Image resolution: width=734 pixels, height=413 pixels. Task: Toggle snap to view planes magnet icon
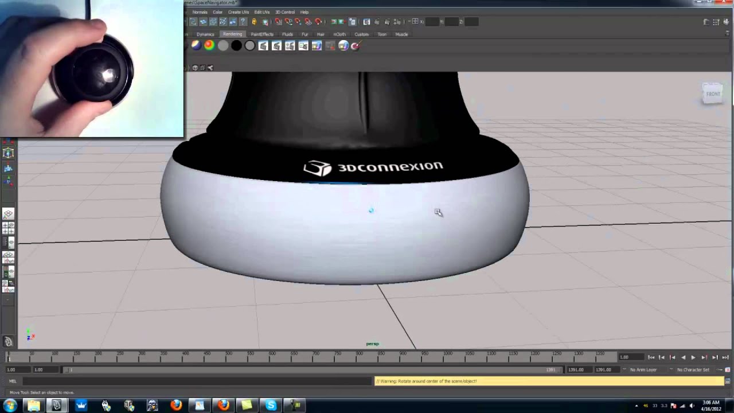[308, 22]
